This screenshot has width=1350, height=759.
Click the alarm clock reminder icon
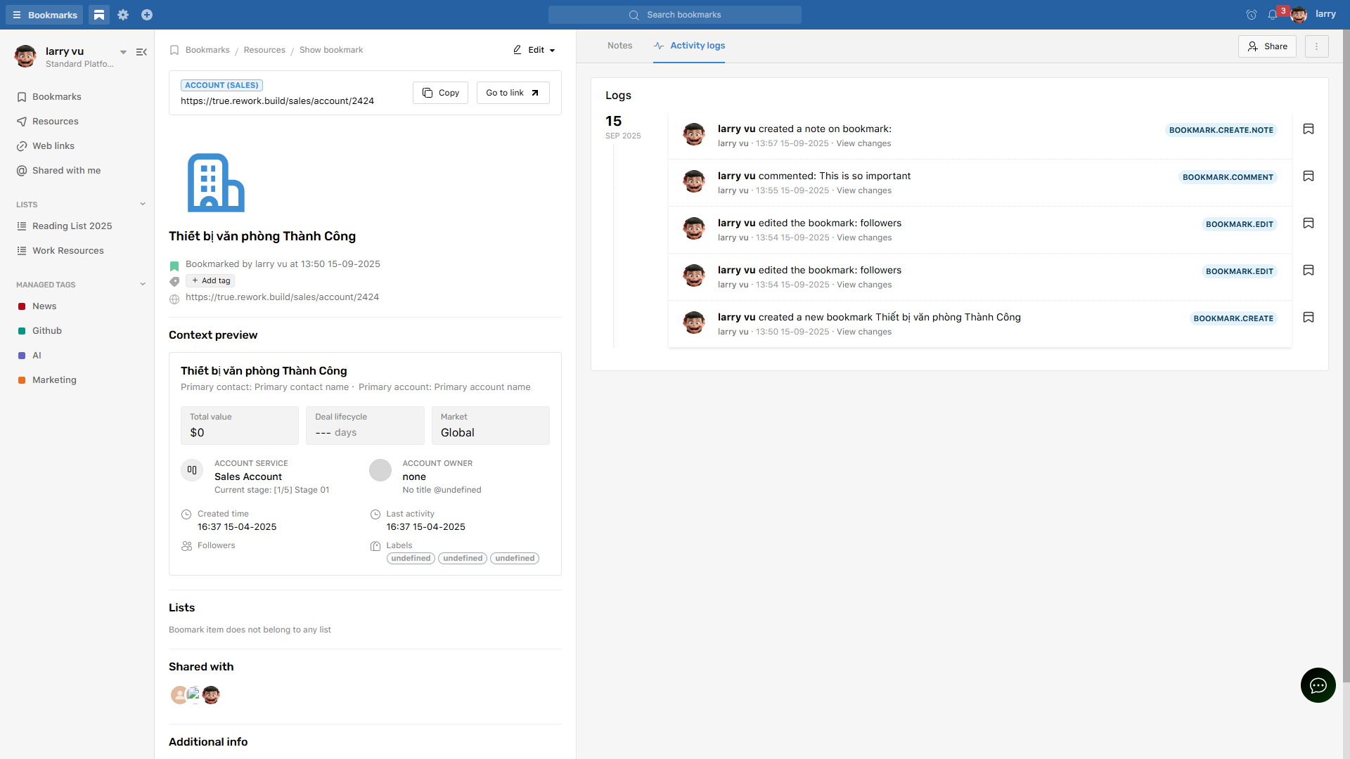click(x=1251, y=15)
